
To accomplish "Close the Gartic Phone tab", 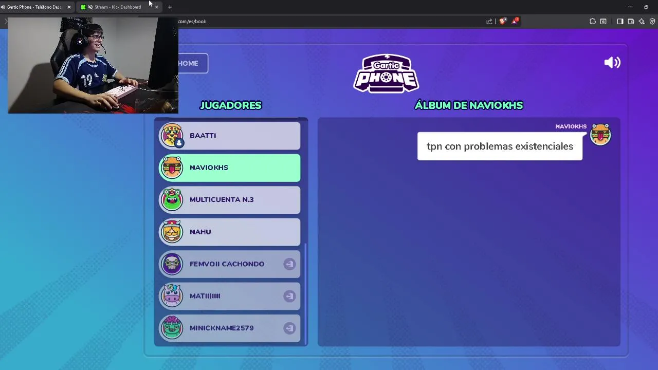I will point(69,7).
